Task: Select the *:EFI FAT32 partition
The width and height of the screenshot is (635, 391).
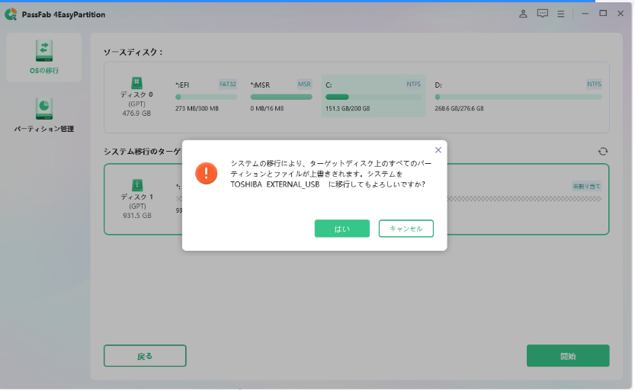Action: (x=206, y=96)
